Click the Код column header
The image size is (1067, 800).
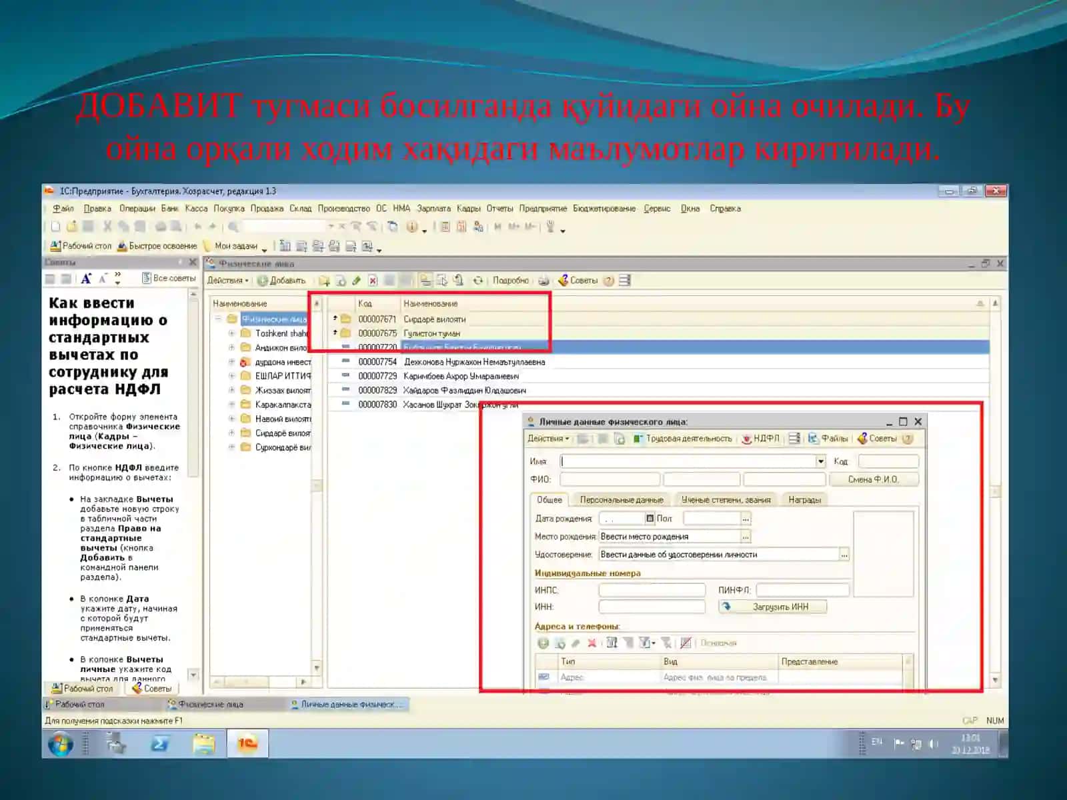[x=377, y=303]
